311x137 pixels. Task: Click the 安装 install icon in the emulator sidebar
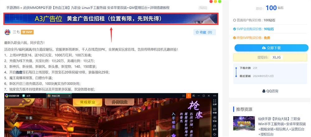pos(215,119)
